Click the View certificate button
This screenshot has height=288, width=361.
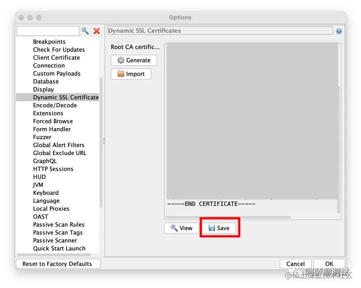[x=181, y=228]
